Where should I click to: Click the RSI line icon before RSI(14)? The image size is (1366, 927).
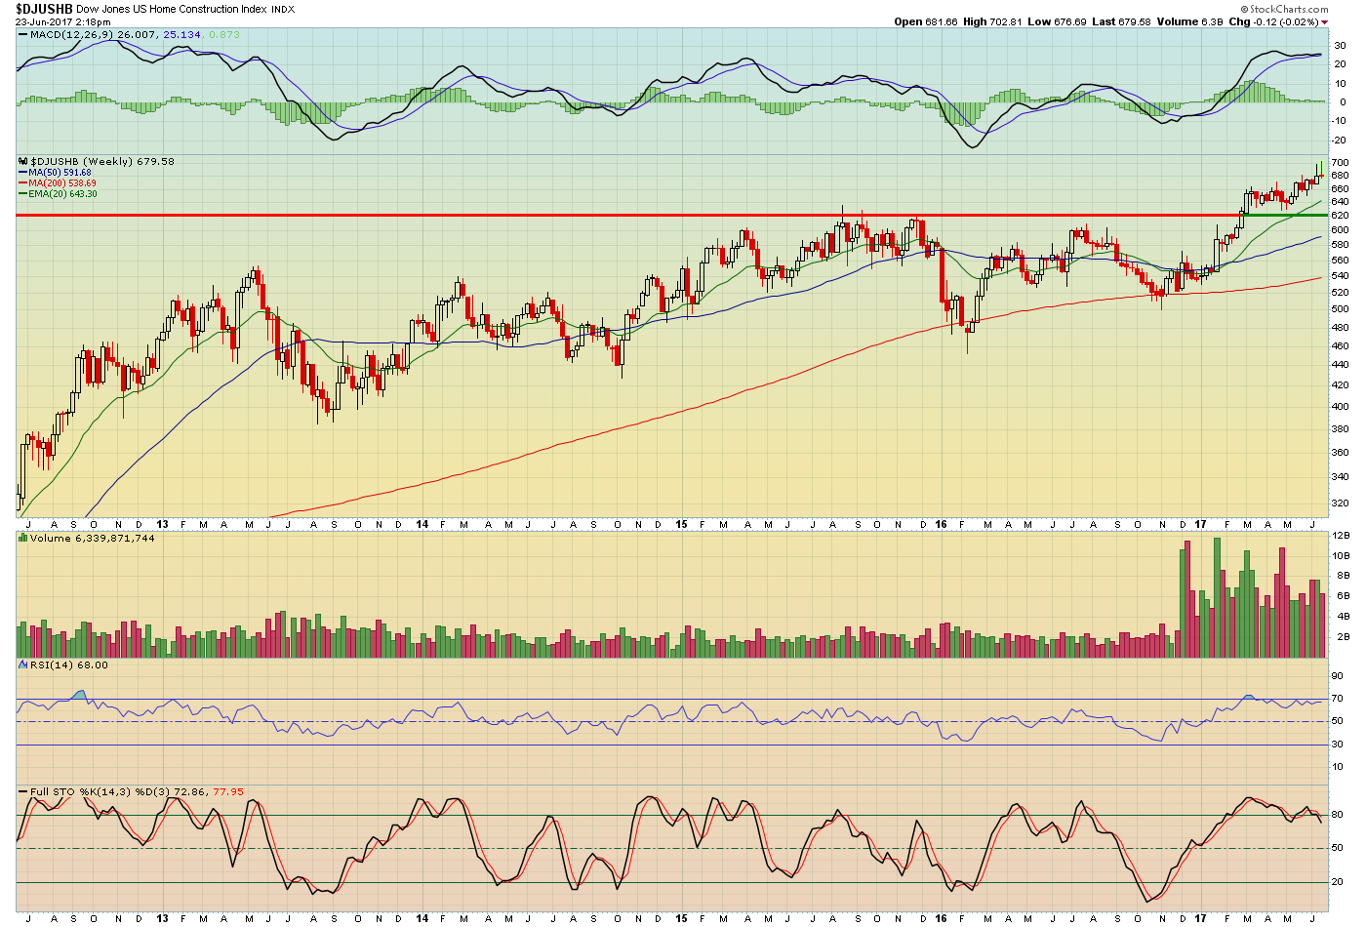[23, 665]
